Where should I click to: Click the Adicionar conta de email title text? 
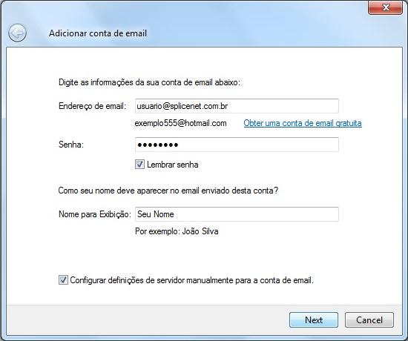tap(98, 33)
